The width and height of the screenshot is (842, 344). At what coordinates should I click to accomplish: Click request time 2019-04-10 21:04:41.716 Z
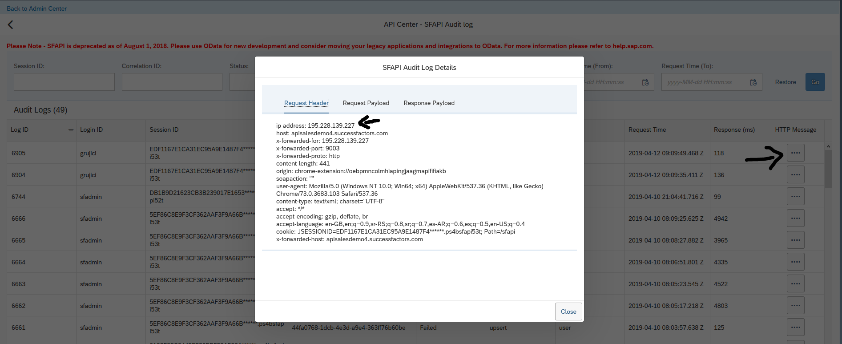click(666, 197)
